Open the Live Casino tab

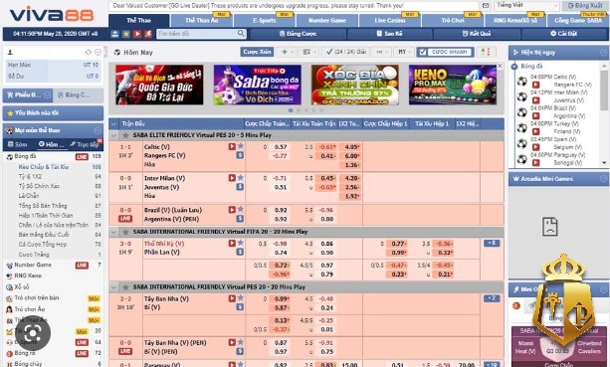pos(390,20)
